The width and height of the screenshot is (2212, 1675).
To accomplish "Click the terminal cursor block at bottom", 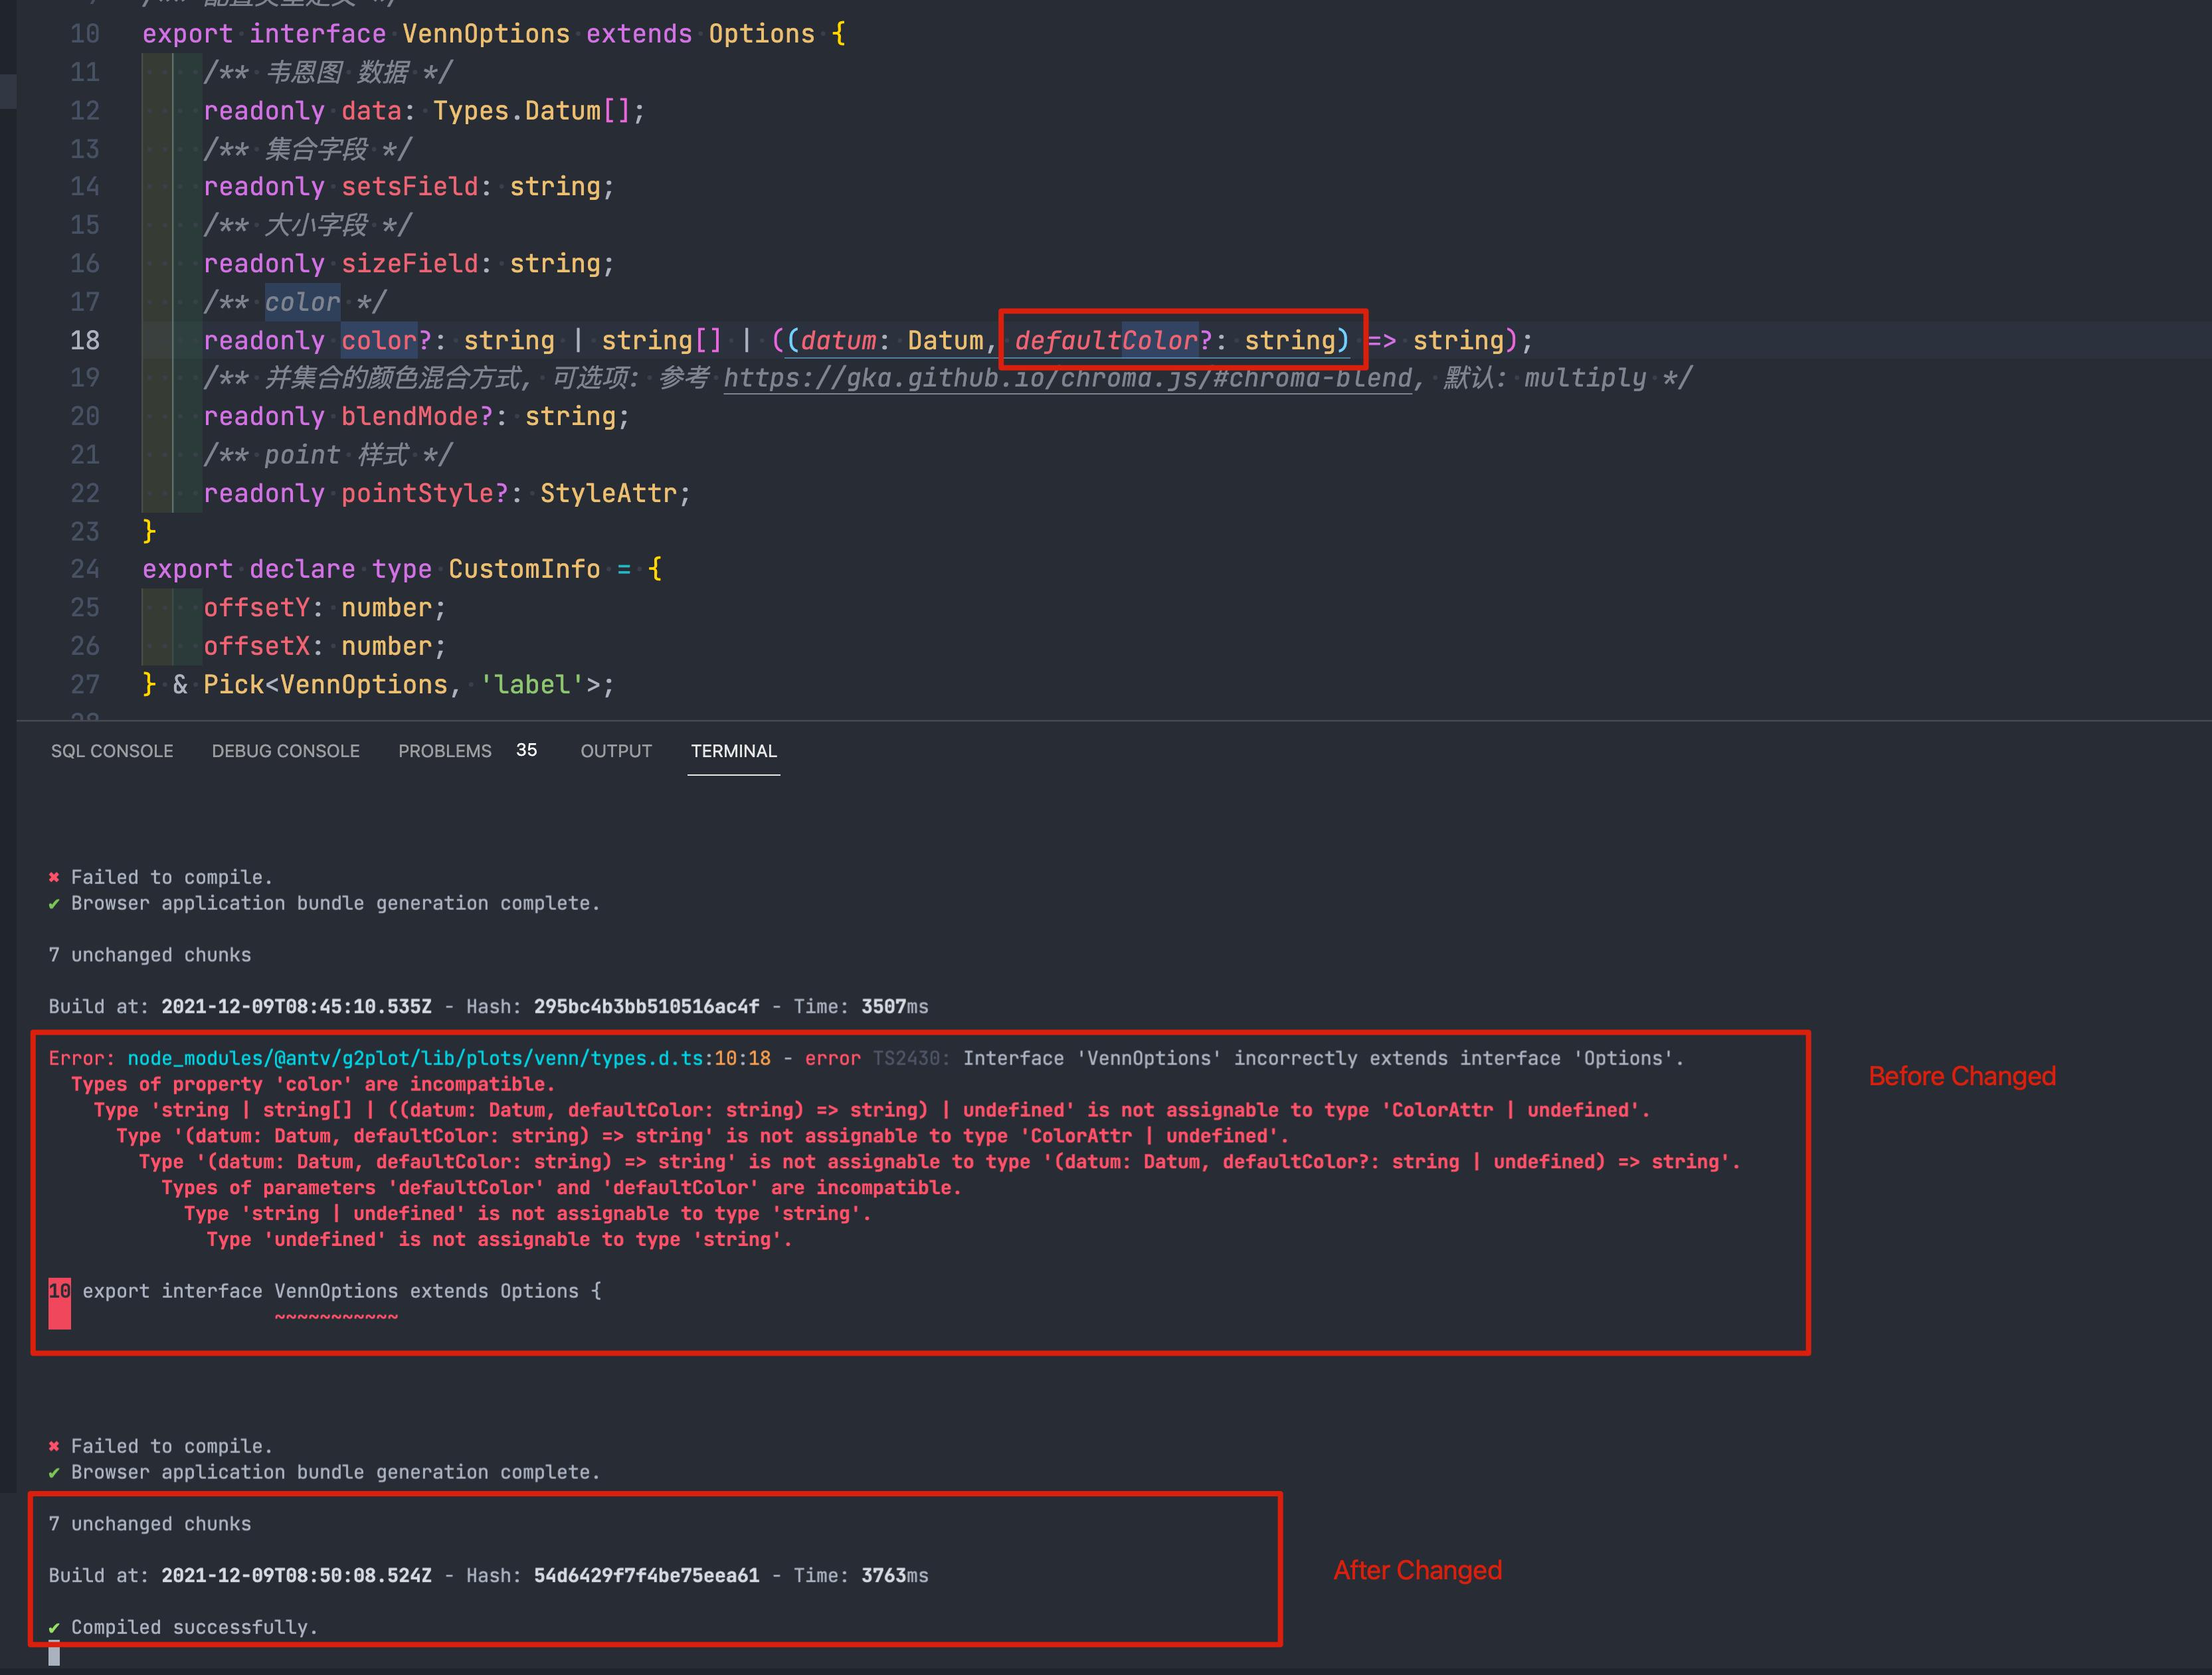I will [x=54, y=1654].
